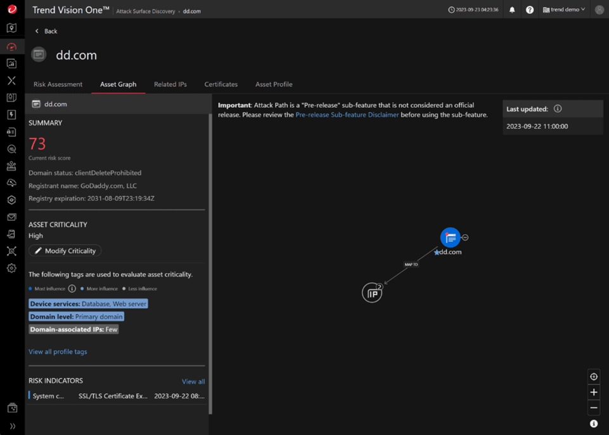Open the lightning bolt sidebar icon
This screenshot has height=435, width=609.
tap(11, 114)
